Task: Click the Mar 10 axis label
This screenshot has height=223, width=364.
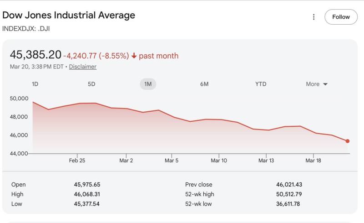Action: tap(219, 161)
